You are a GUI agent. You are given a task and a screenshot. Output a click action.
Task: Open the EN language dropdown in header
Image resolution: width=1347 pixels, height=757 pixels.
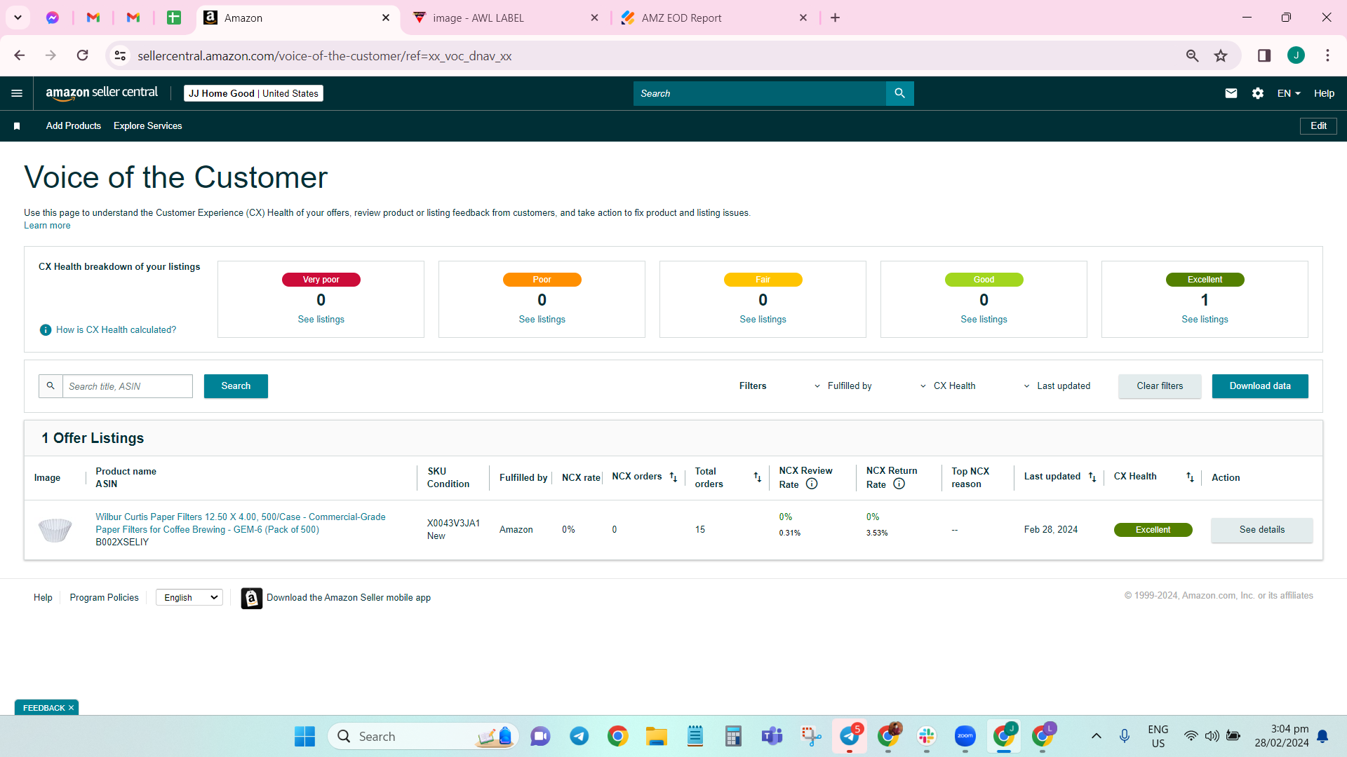click(1289, 93)
